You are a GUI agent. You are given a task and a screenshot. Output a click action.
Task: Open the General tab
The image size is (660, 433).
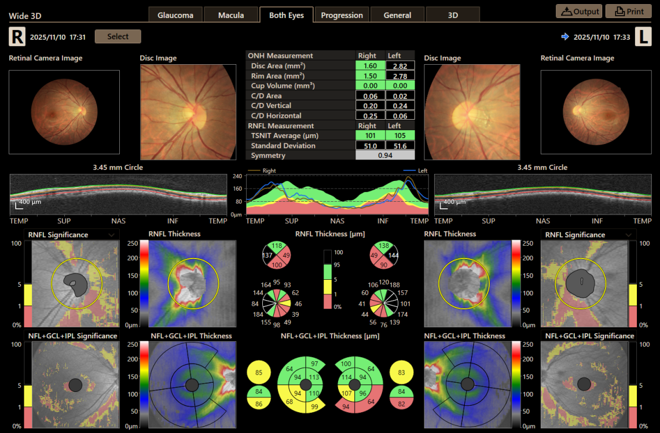tap(397, 14)
